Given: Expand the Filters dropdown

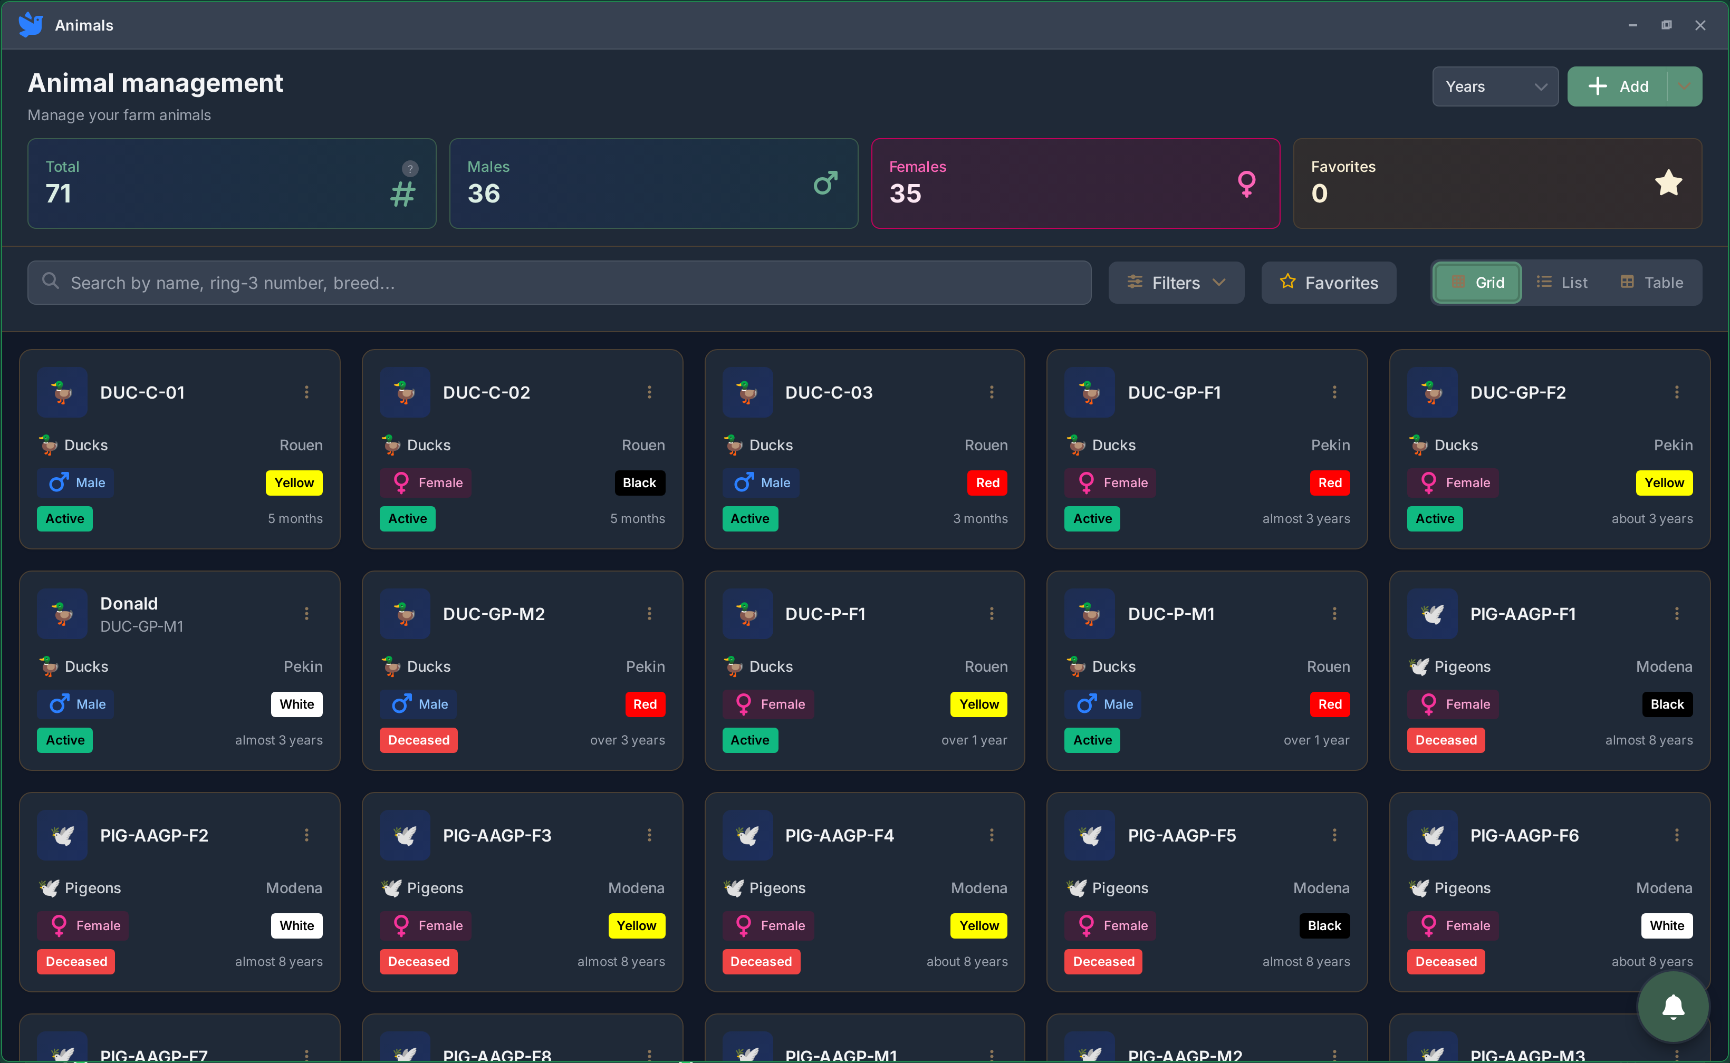Looking at the screenshot, I should click(x=1176, y=283).
